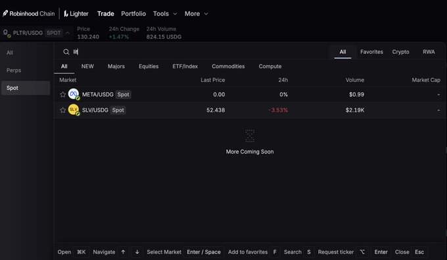
Task: Click the Spot badge on SLV/USDG
Action: pos(118,110)
